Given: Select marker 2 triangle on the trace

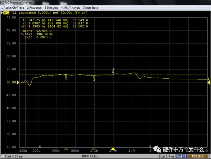Looking at the screenshot, I should click(94, 77).
